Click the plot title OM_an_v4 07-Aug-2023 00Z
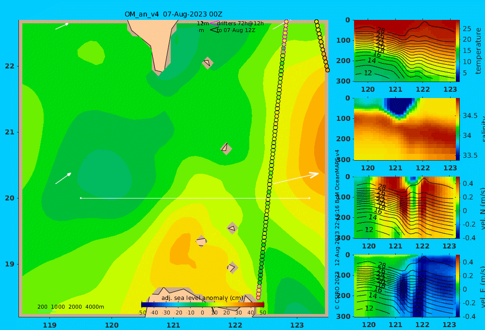The width and height of the screenshot is (485, 330). coord(173,14)
